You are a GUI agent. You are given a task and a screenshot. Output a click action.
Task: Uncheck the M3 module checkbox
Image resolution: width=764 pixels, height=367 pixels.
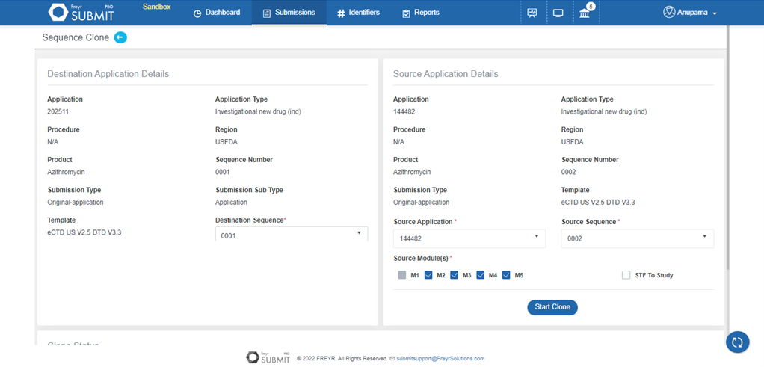click(x=454, y=275)
